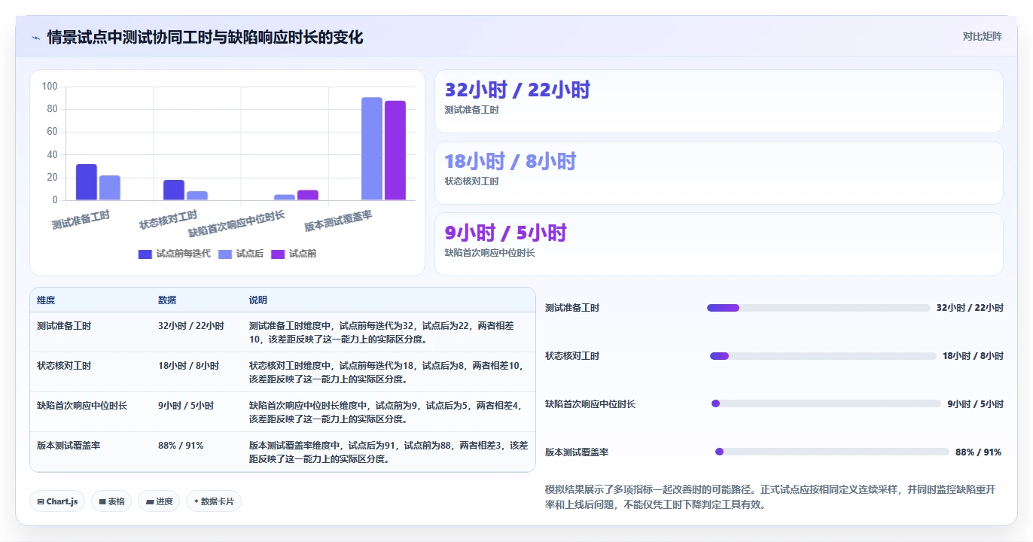Click 18小时 / 8小时 value after progress bar

pos(973,356)
